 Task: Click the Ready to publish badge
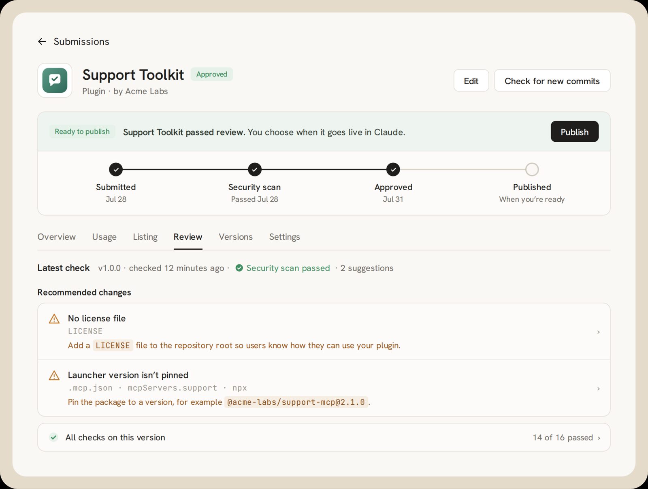pyautogui.click(x=82, y=132)
